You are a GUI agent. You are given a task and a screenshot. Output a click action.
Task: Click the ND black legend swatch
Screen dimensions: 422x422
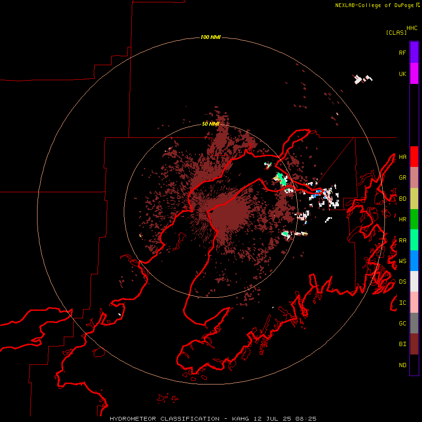click(x=414, y=365)
